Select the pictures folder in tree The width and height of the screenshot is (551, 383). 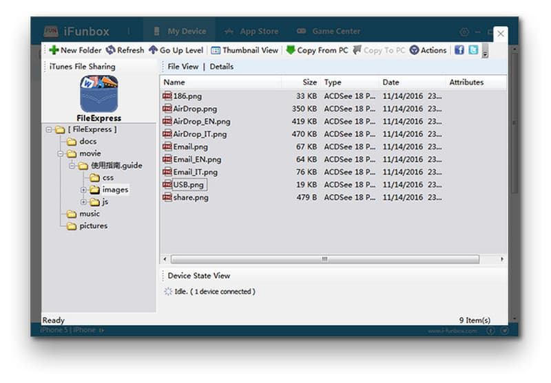coord(93,226)
